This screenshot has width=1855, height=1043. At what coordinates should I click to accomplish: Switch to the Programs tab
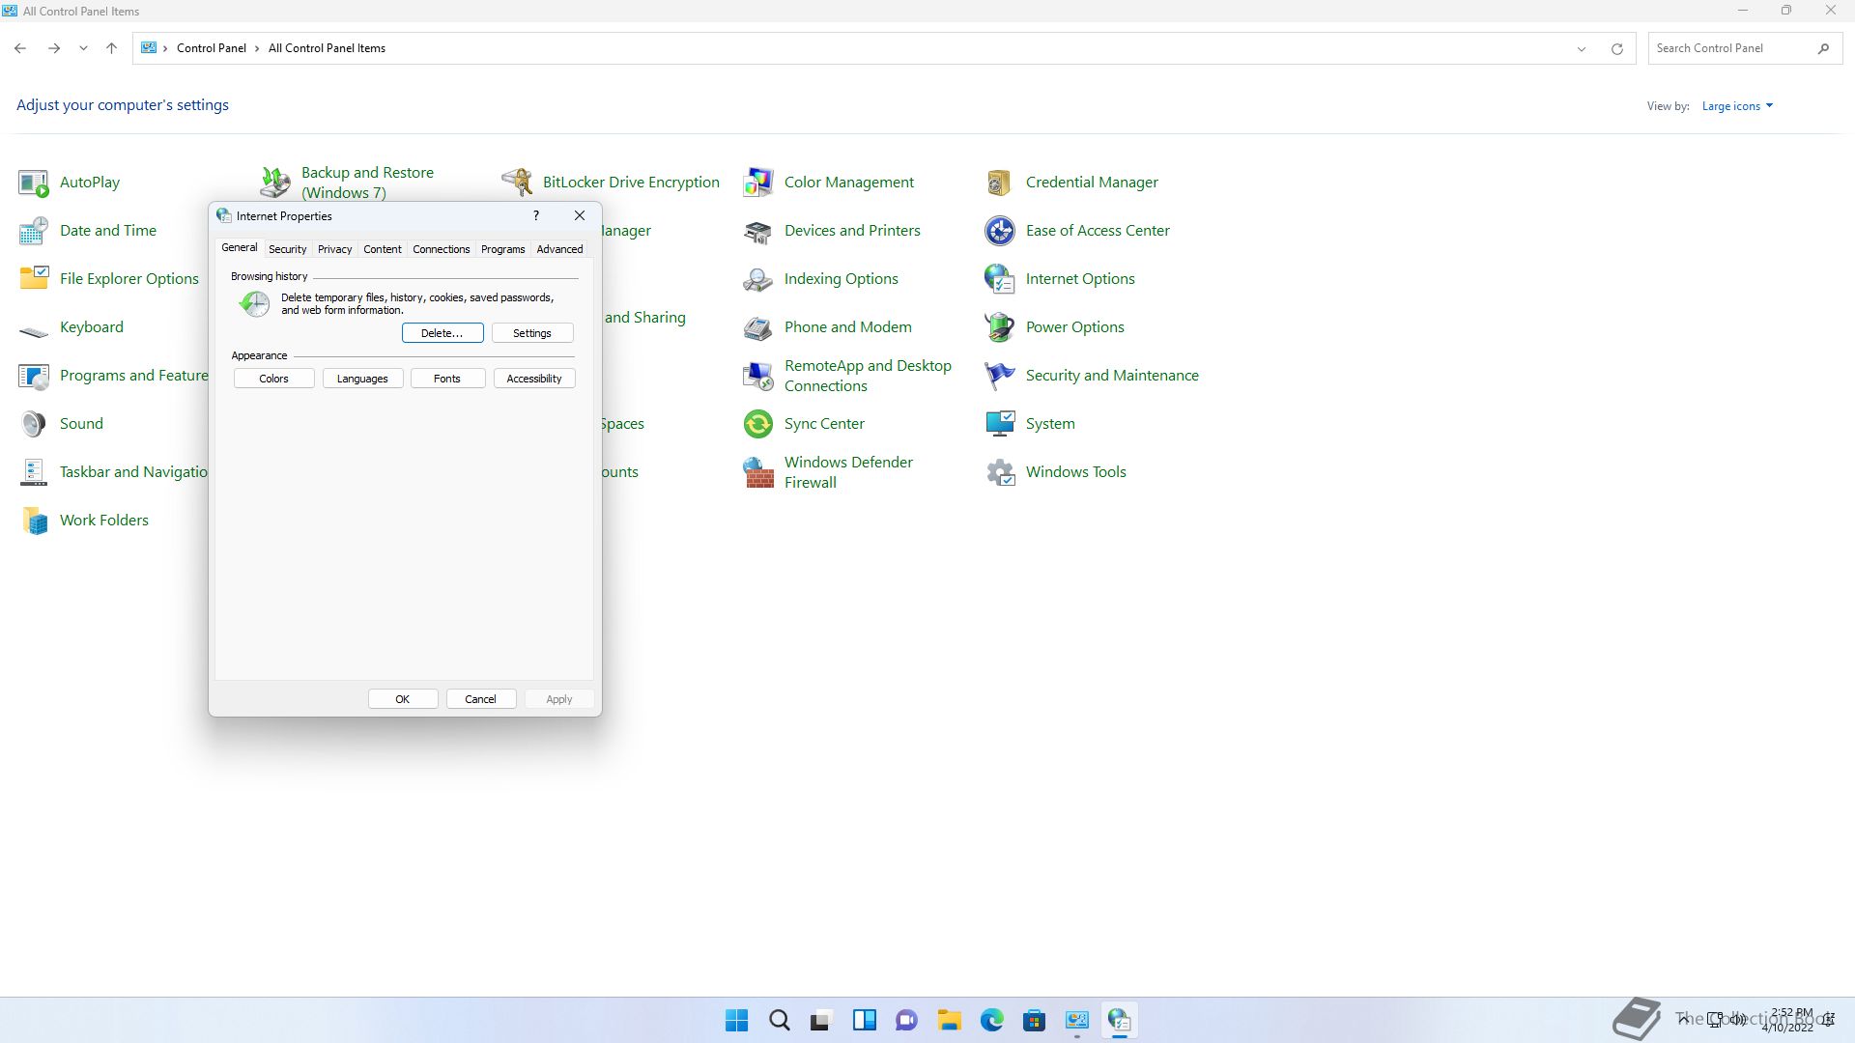(x=502, y=249)
